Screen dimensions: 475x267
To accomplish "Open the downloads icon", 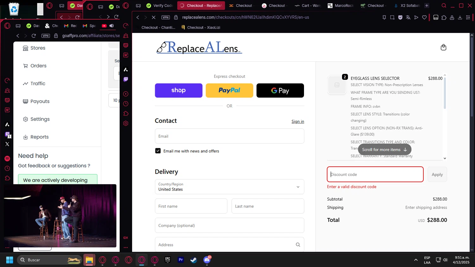I will pos(460,17).
